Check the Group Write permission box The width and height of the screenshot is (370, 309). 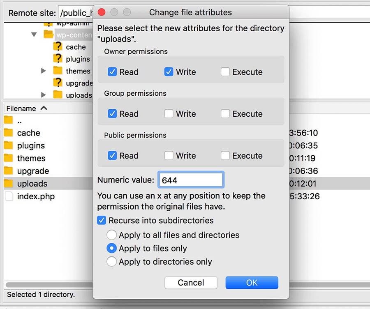coord(169,114)
